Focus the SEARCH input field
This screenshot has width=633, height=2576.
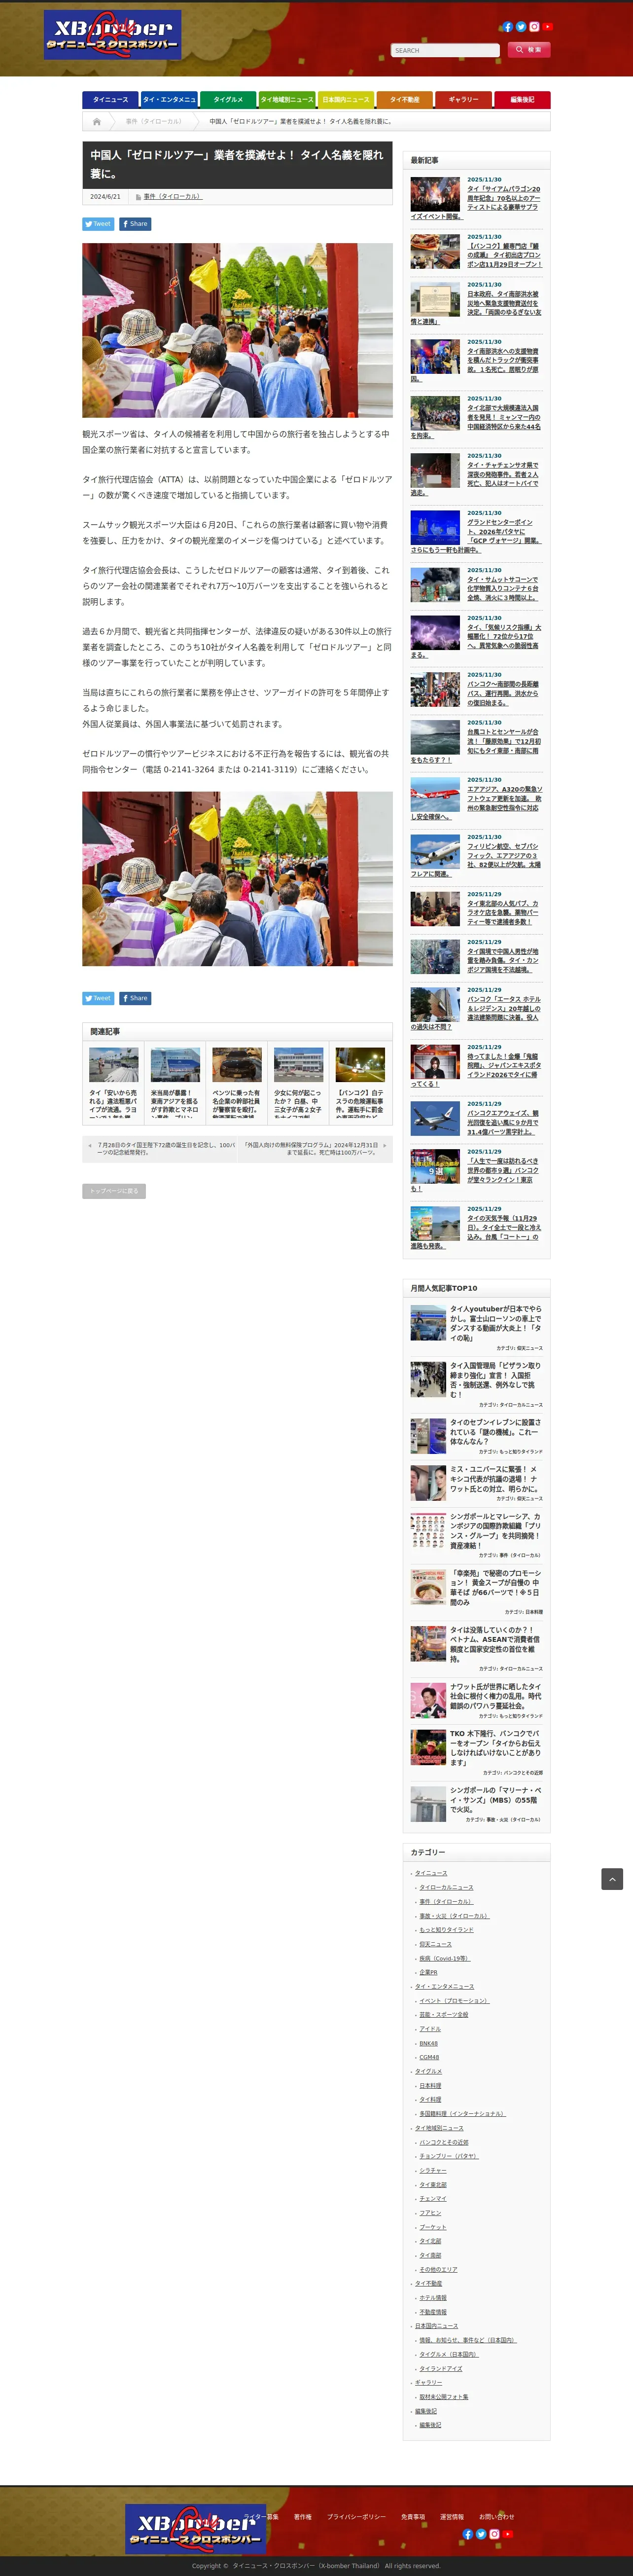tap(445, 50)
